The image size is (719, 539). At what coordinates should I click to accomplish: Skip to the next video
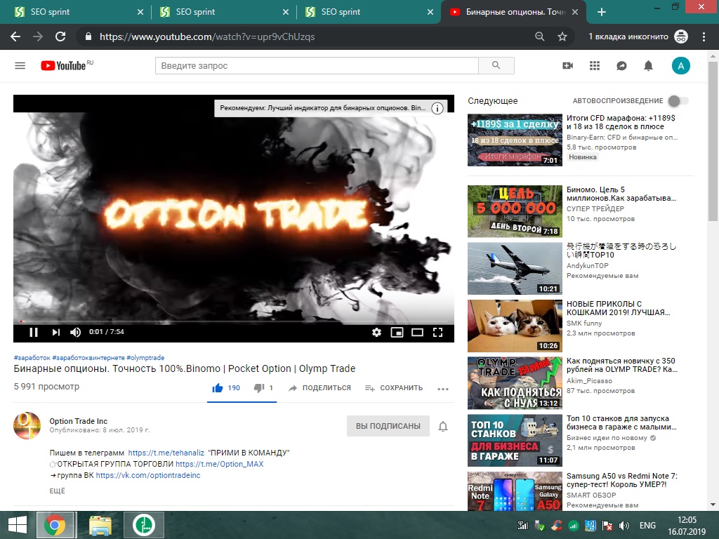click(x=56, y=332)
